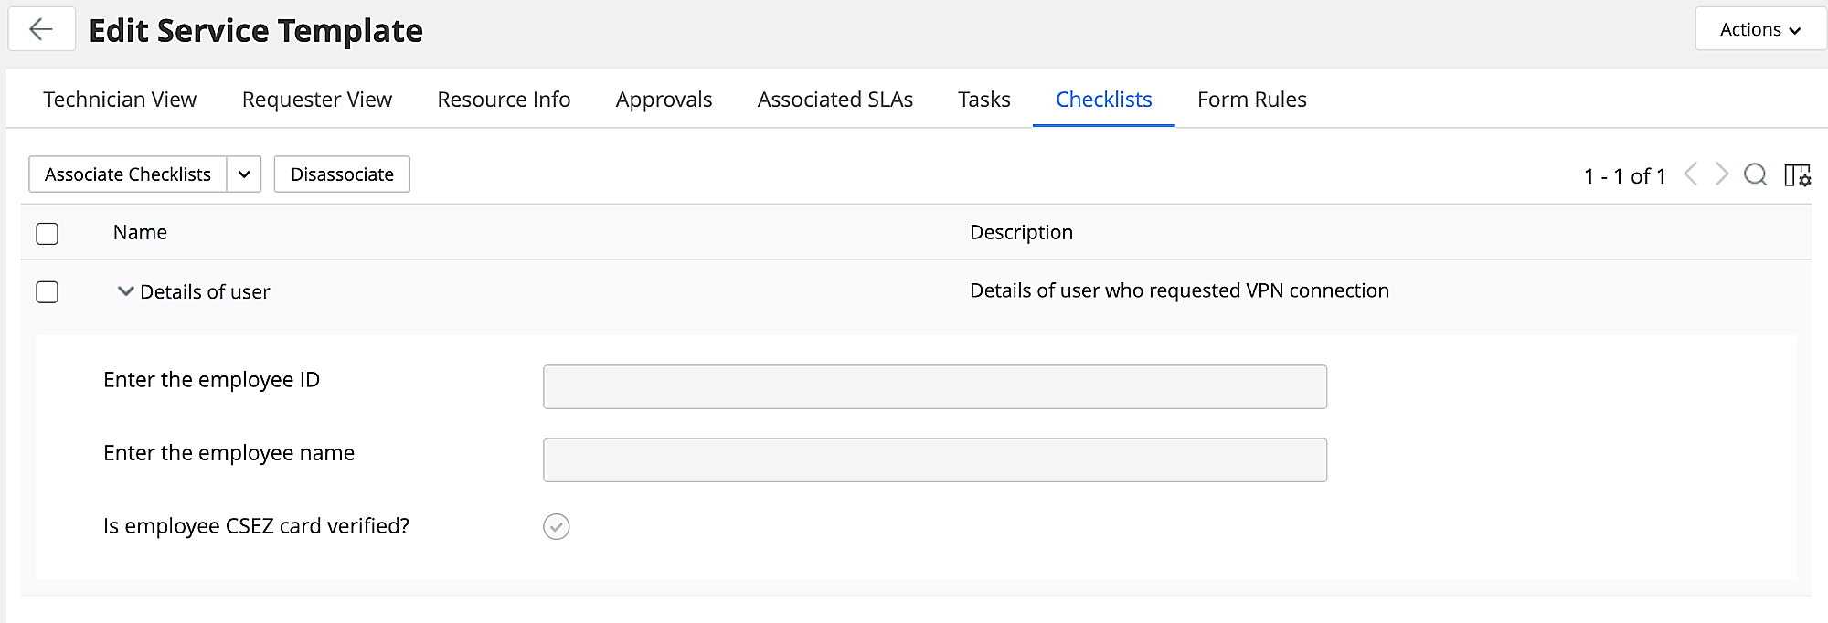Go to previous page arrow
This screenshot has width=1828, height=623.
(1691, 174)
